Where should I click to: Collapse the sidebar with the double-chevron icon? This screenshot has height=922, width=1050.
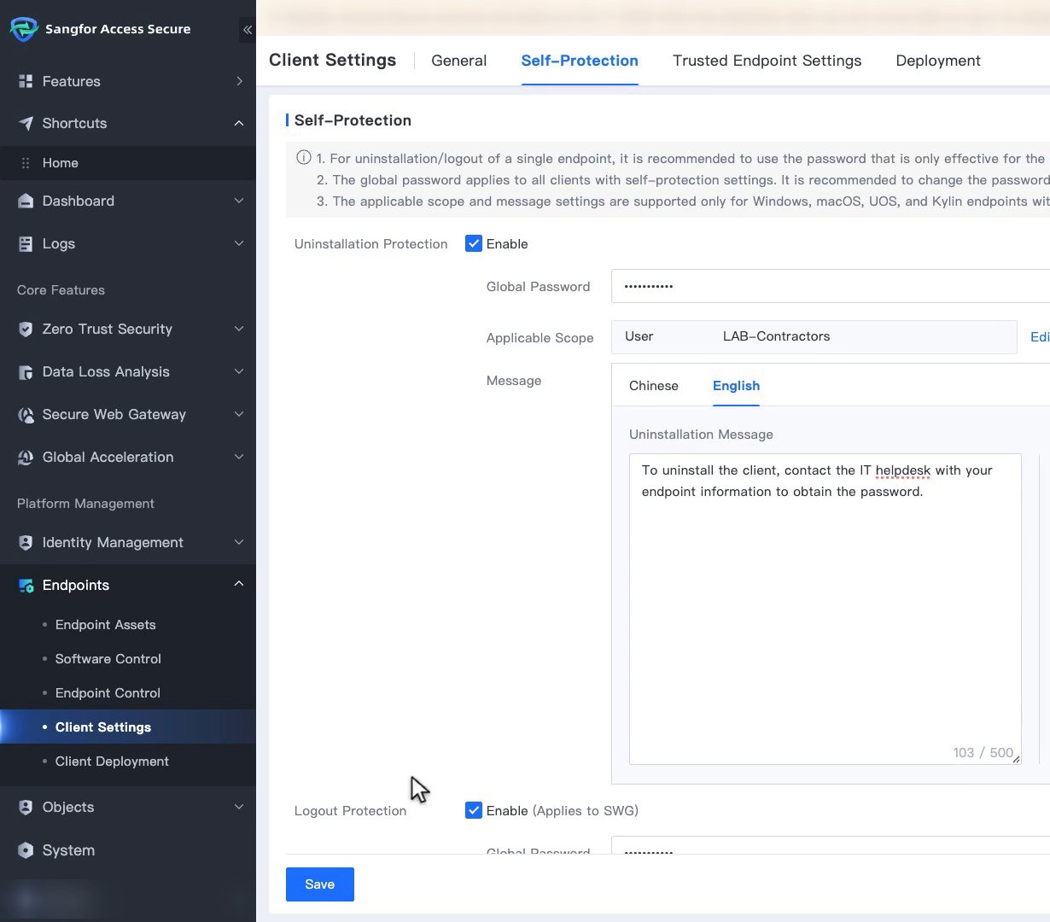(248, 30)
